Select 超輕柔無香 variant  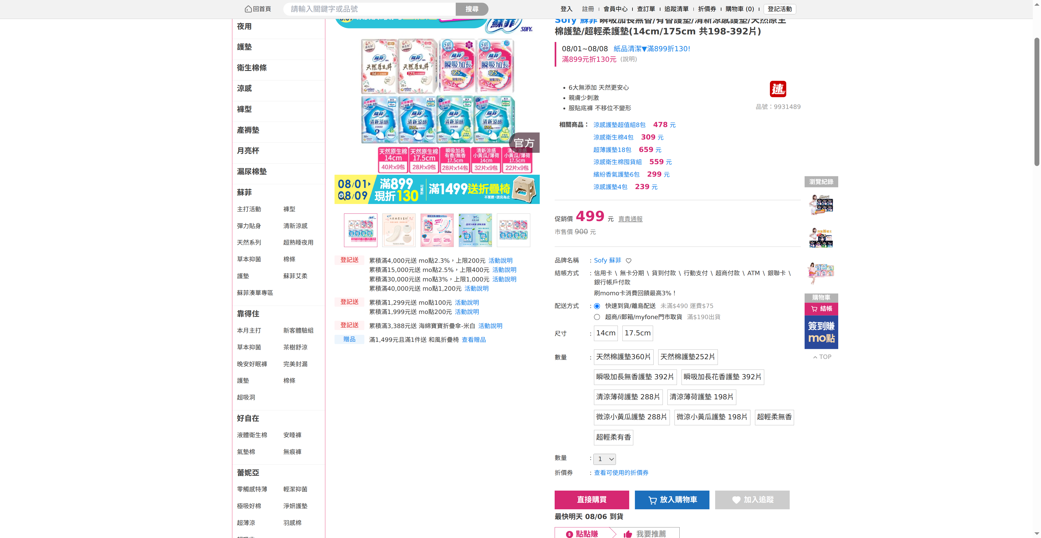(774, 417)
